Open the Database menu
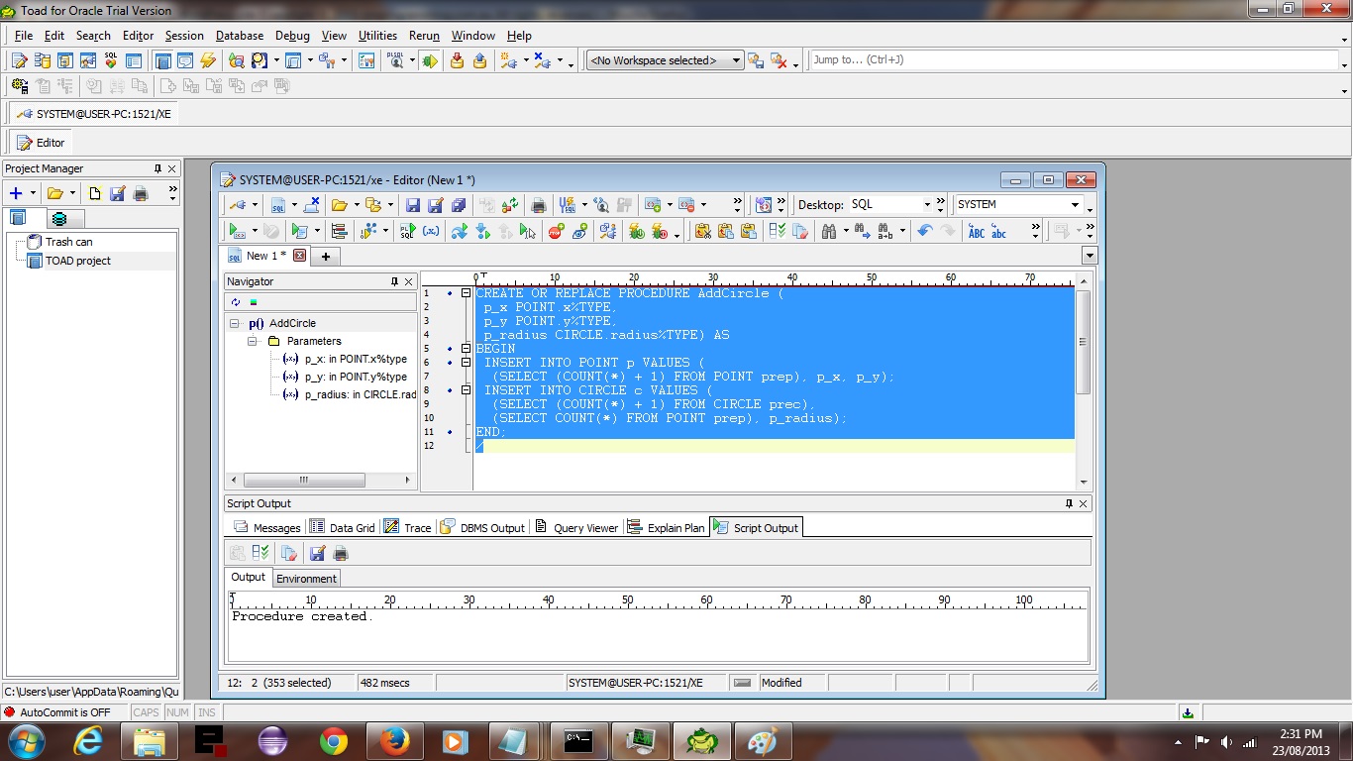Screen dimensions: 1353x761 pos(240,36)
